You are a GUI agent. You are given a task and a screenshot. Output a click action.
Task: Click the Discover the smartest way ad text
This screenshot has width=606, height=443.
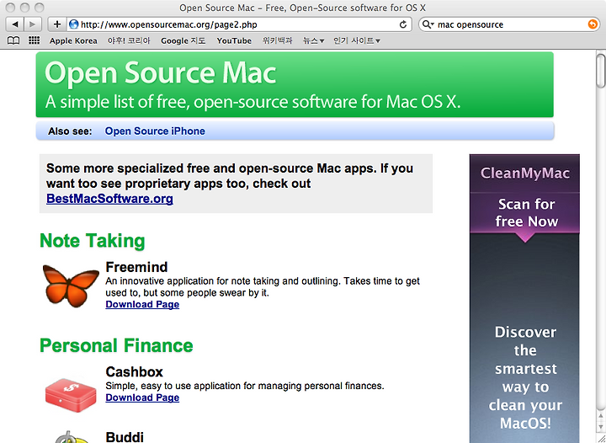525,377
